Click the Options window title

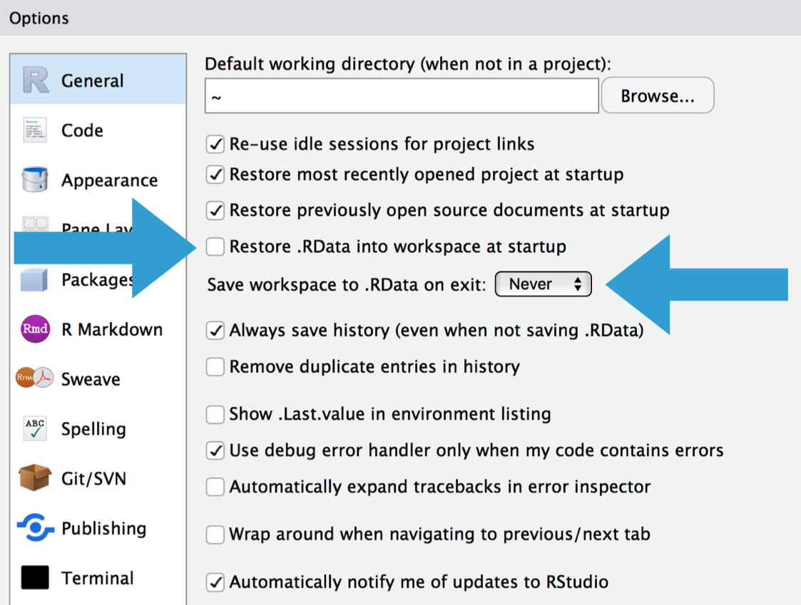[x=39, y=18]
